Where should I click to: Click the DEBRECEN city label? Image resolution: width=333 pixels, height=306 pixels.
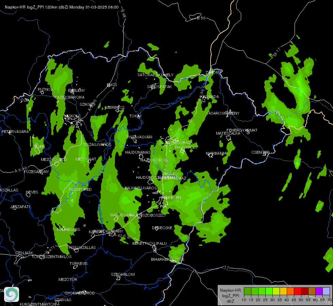171,198
